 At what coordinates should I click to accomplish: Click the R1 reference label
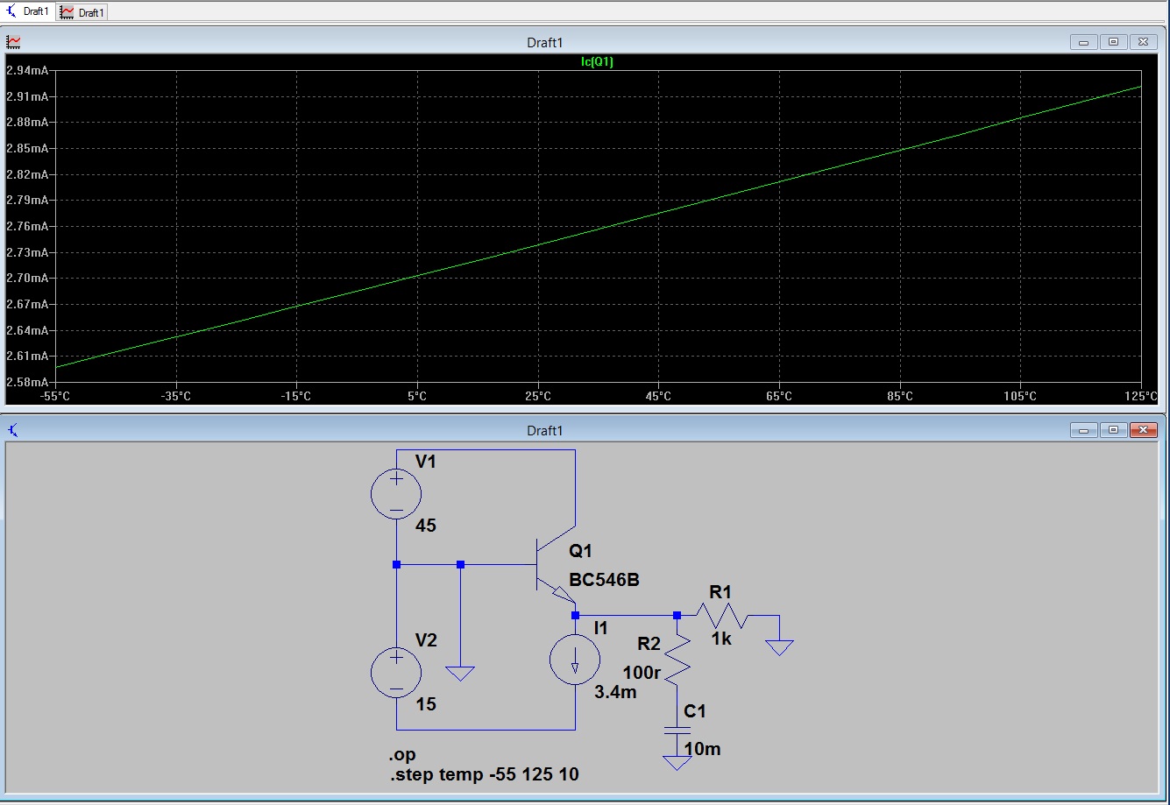pyautogui.click(x=720, y=592)
